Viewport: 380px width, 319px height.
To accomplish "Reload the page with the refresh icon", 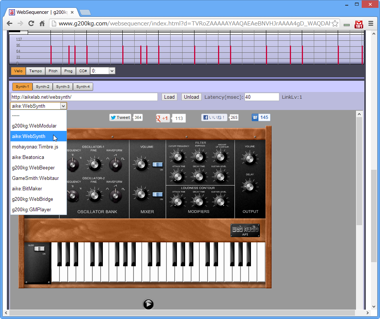I will (31, 23).
